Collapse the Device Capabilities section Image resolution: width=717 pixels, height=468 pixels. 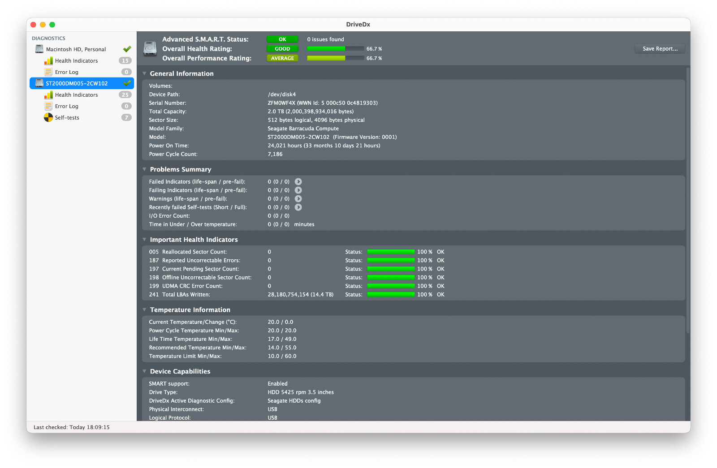click(x=145, y=371)
